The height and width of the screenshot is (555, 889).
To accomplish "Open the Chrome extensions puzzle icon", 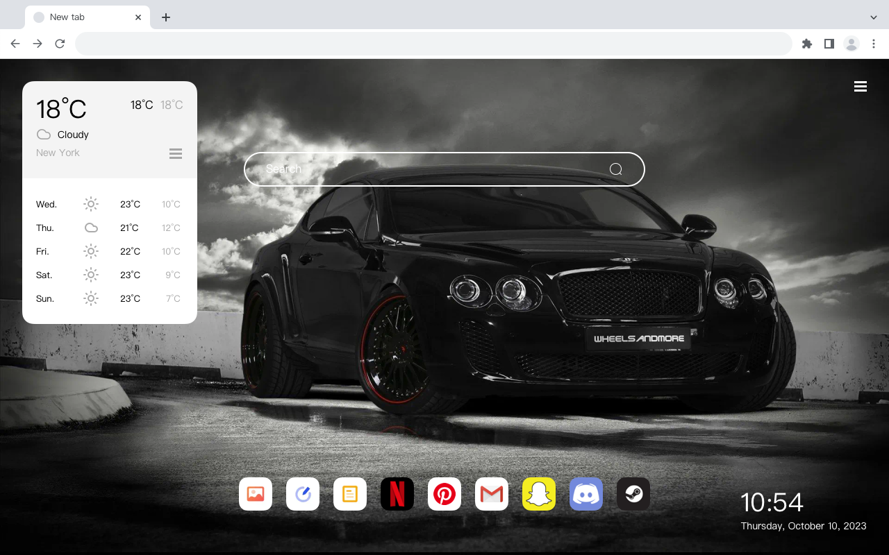I will [x=806, y=44].
